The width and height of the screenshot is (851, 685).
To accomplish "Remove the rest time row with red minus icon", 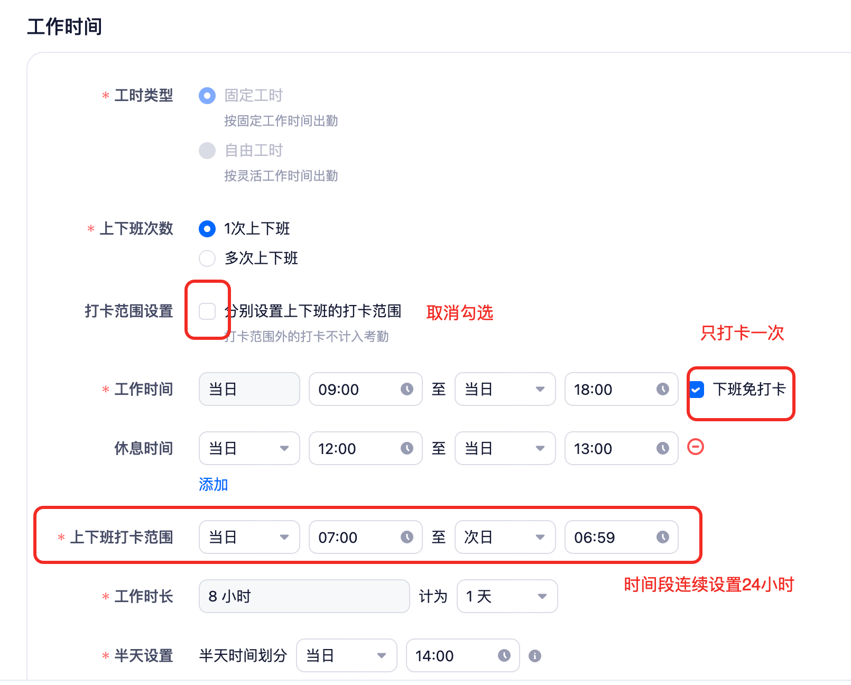I will 695,447.
